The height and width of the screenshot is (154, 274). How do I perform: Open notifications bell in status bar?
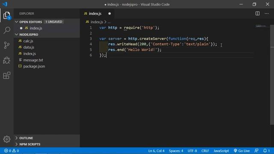pos(266,151)
